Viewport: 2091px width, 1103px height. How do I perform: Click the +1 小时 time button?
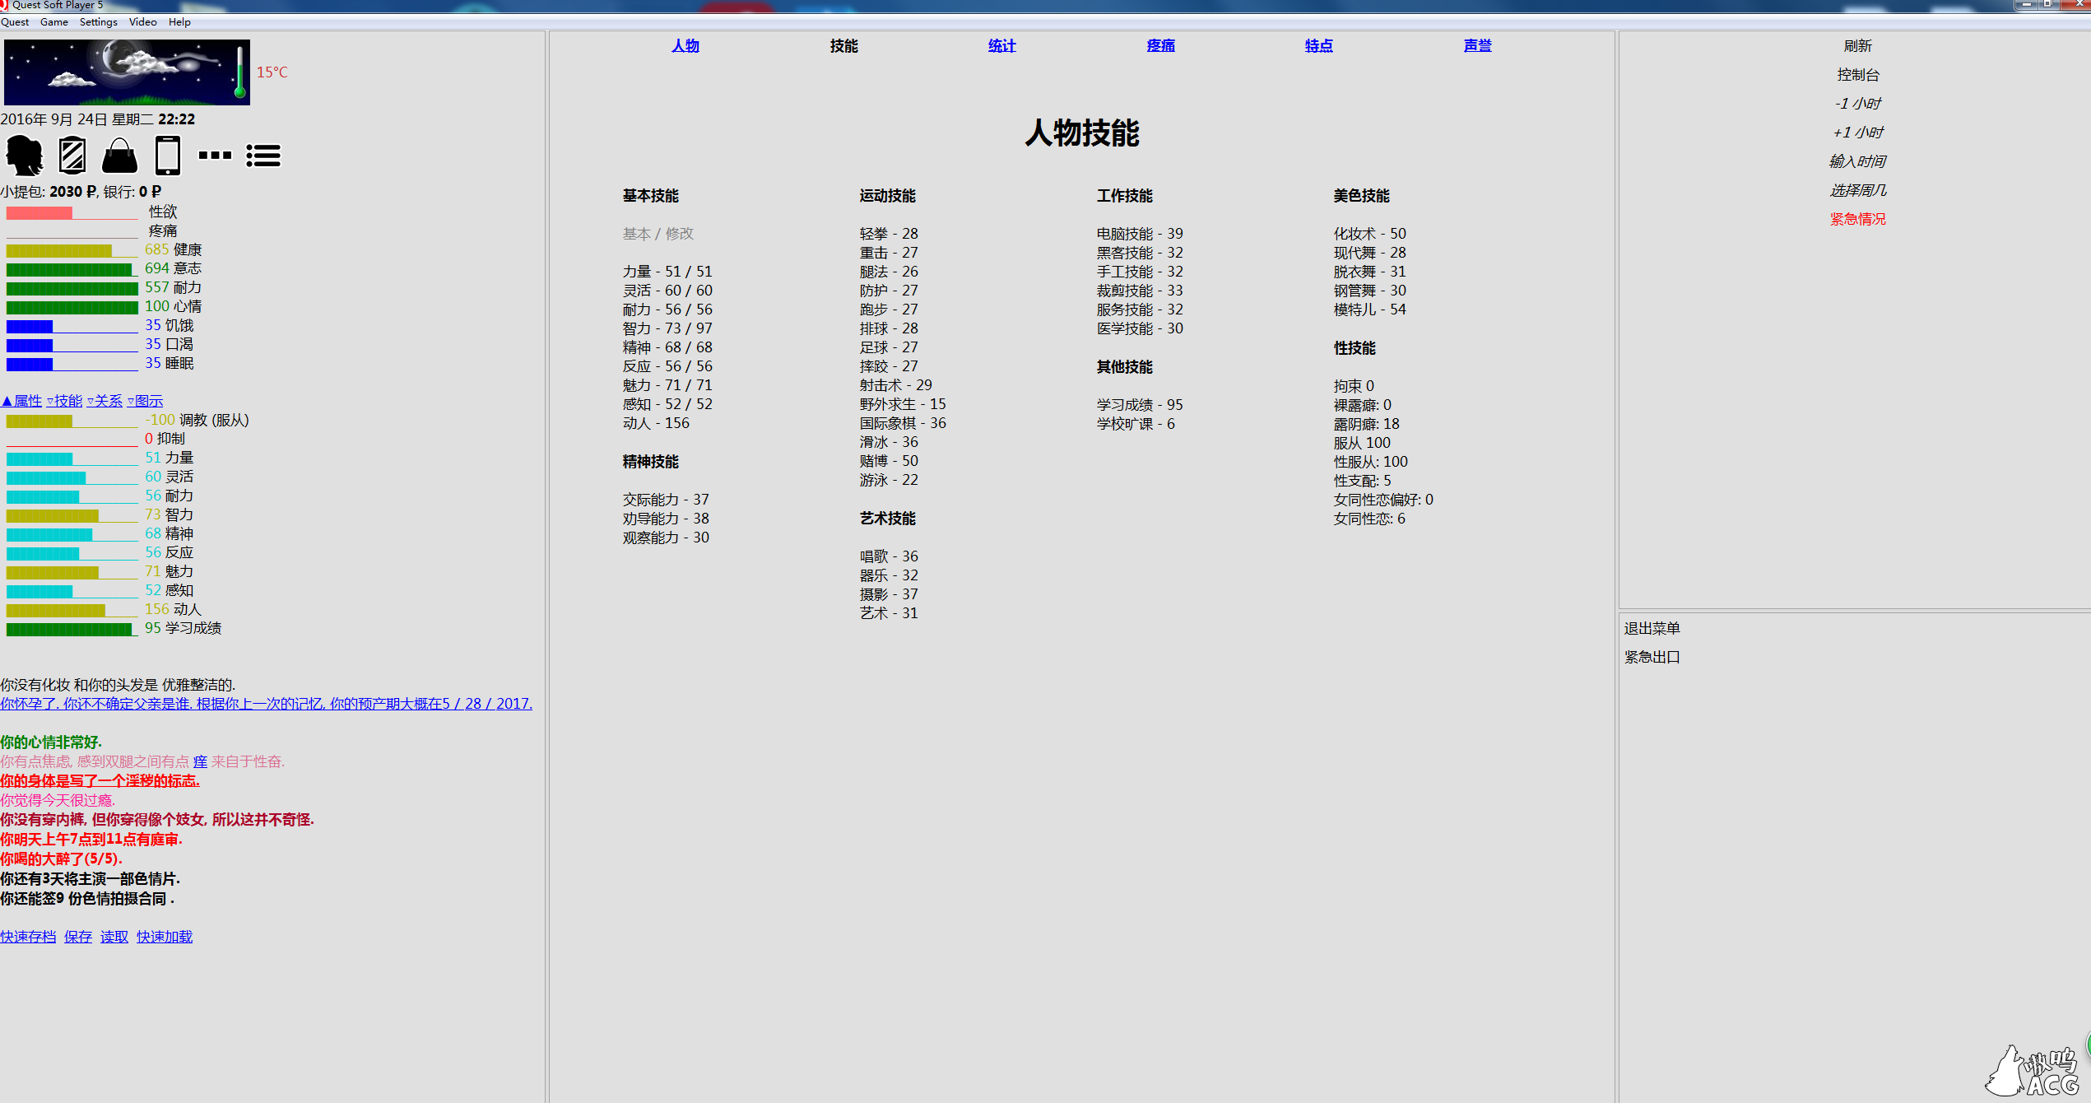(x=1857, y=133)
